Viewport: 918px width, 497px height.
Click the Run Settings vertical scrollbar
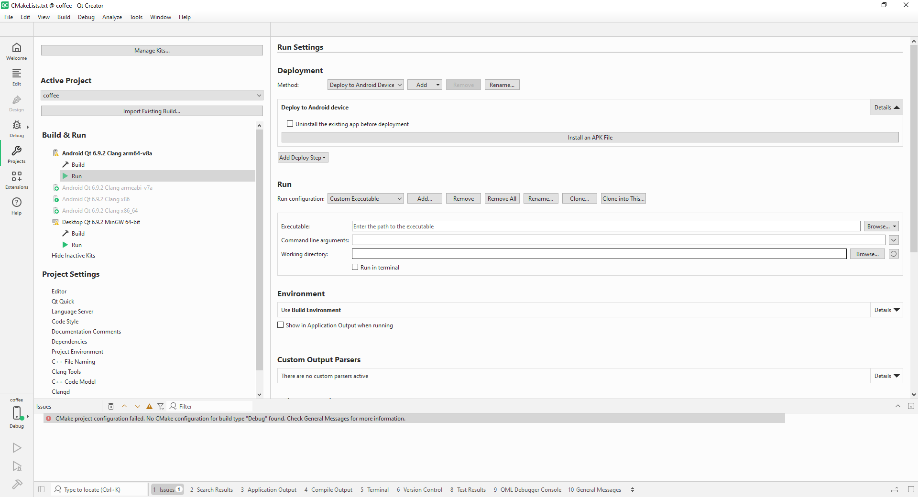[914, 148]
